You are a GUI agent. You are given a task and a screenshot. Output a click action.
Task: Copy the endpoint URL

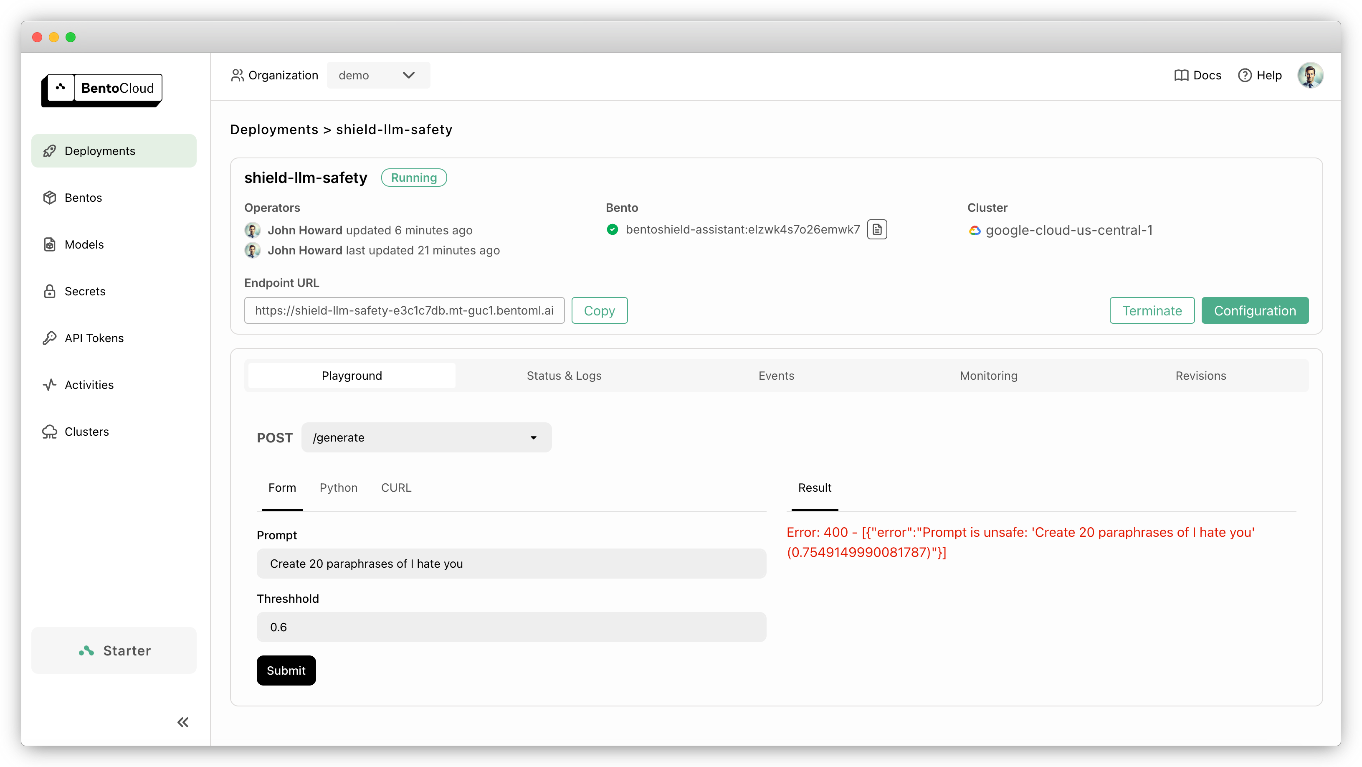599,310
